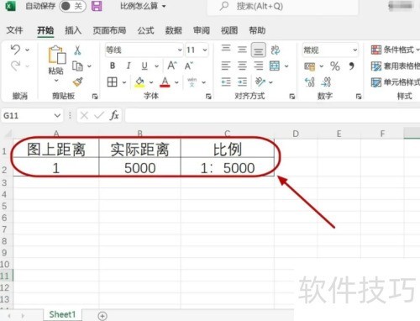The width and height of the screenshot is (420, 321).
Task: Click the Increase Font Size icon
Action: pos(172,66)
